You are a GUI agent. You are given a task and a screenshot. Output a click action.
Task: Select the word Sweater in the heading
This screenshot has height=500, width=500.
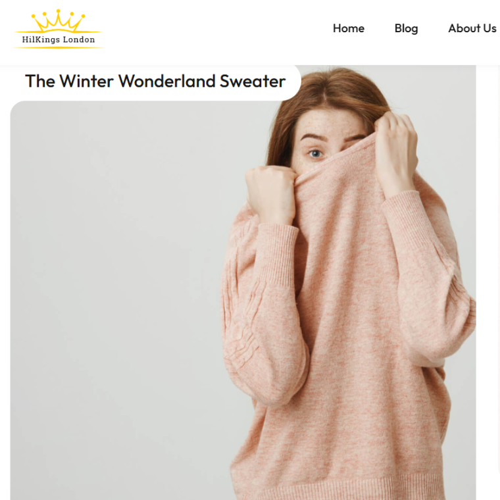pyautogui.click(x=253, y=81)
